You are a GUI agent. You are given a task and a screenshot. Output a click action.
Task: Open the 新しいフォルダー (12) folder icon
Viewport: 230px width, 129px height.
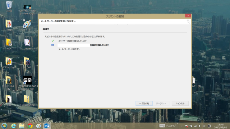9,83
